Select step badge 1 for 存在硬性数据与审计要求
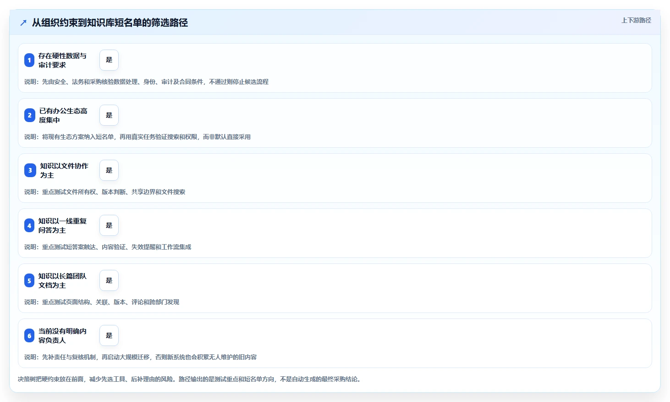Image resolution: width=670 pixels, height=402 pixels. [29, 60]
